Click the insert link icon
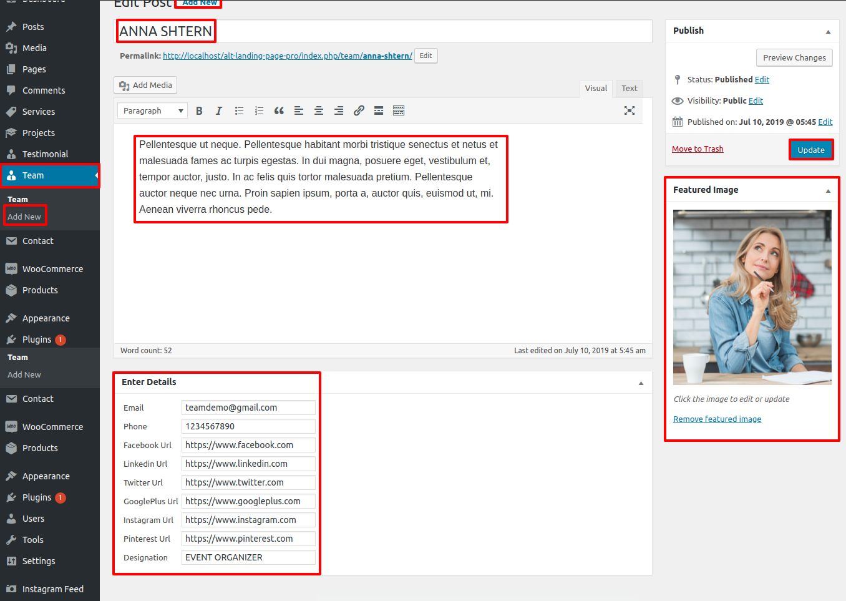The image size is (846, 601). tap(359, 111)
